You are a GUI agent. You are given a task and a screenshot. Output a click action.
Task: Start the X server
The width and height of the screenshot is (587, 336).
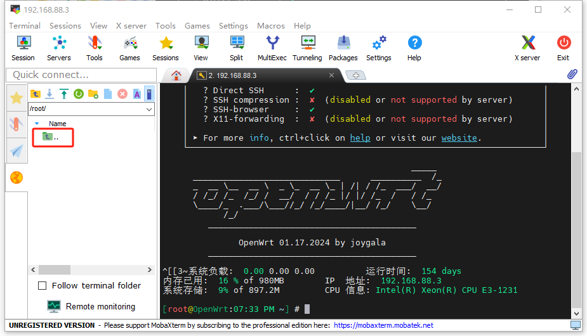coord(527,48)
